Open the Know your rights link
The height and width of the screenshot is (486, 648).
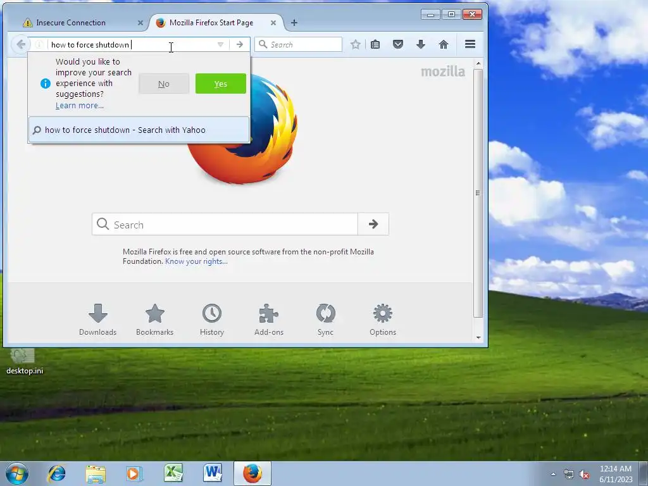pyautogui.click(x=196, y=261)
